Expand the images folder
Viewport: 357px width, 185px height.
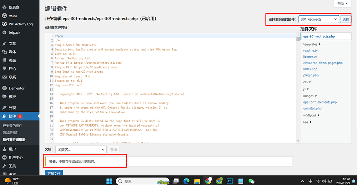(x=310, y=96)
